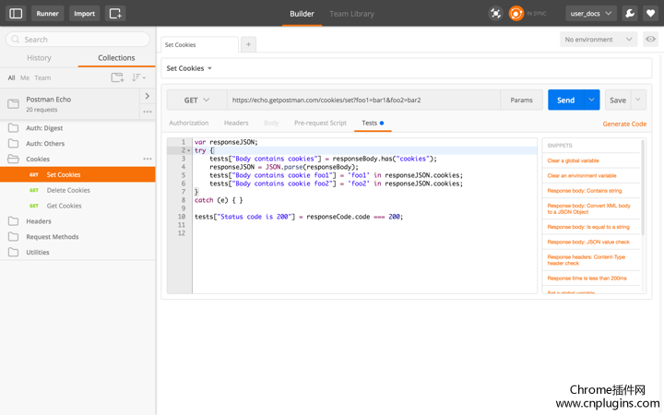Open the Save button dropdown arrow

(638, 100)
